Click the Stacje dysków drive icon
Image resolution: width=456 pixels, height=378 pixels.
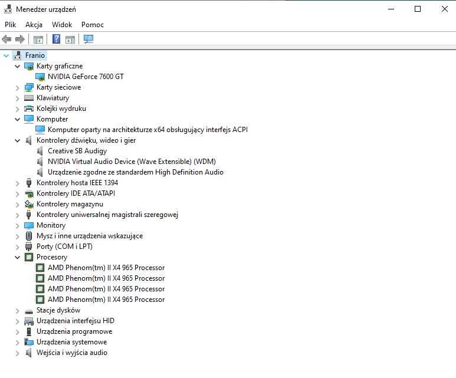pyautogui.click(x=29, y=311)
